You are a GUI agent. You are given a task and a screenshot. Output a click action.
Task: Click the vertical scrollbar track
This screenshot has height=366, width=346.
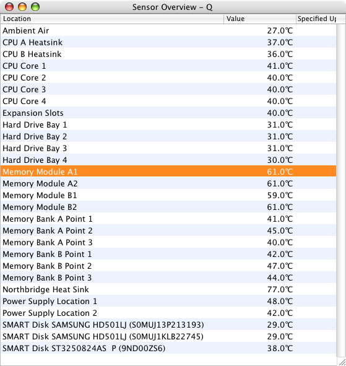(341, 190)
